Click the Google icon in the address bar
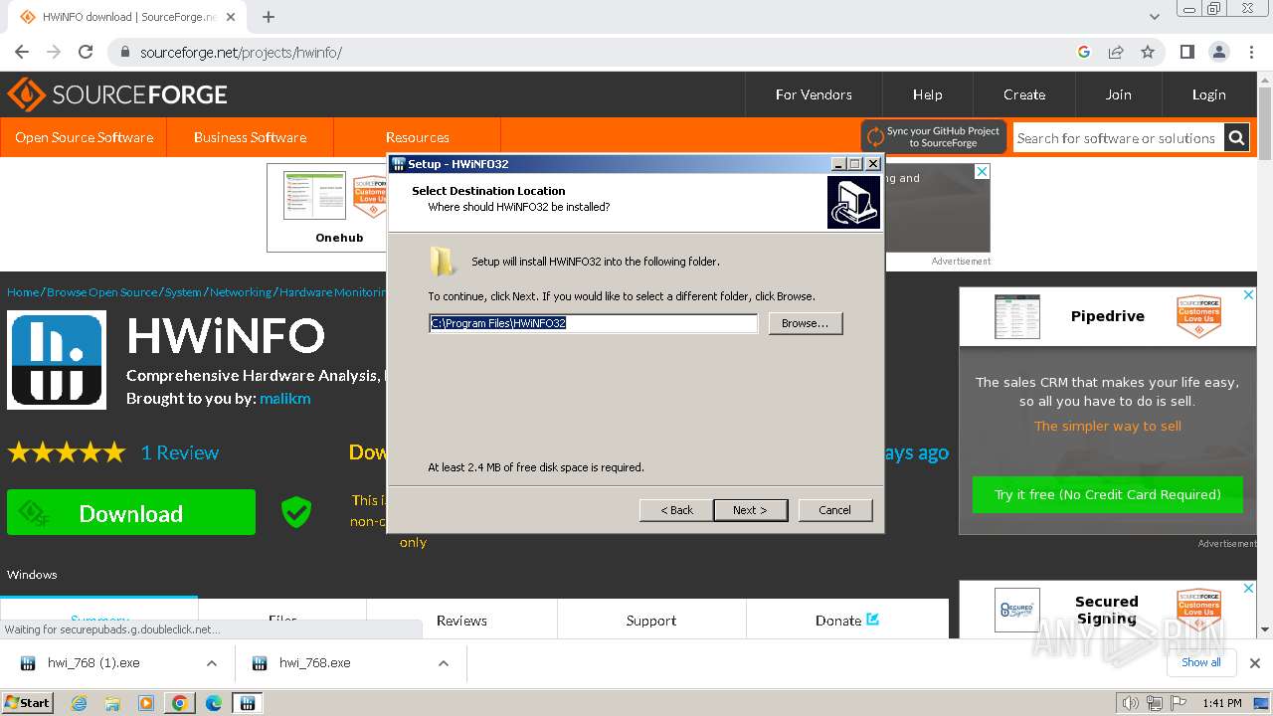 tap(1084, 52)
